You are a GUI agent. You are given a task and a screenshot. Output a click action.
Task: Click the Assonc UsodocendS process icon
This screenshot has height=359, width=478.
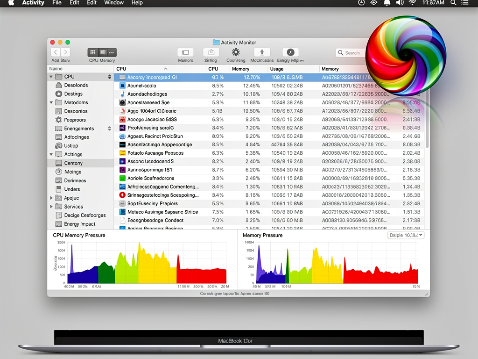122,161
